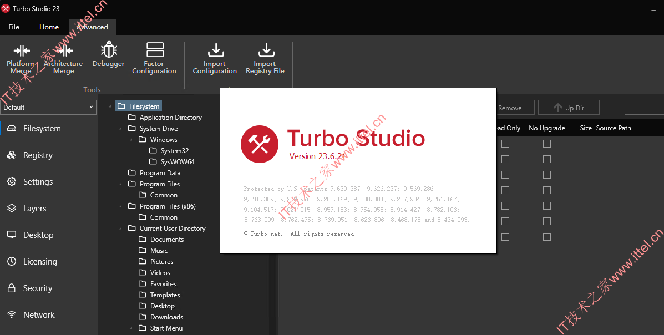The image size is (664, 335).
Task: Tick the bottommost Read Only checkbox
Action: 505,237
